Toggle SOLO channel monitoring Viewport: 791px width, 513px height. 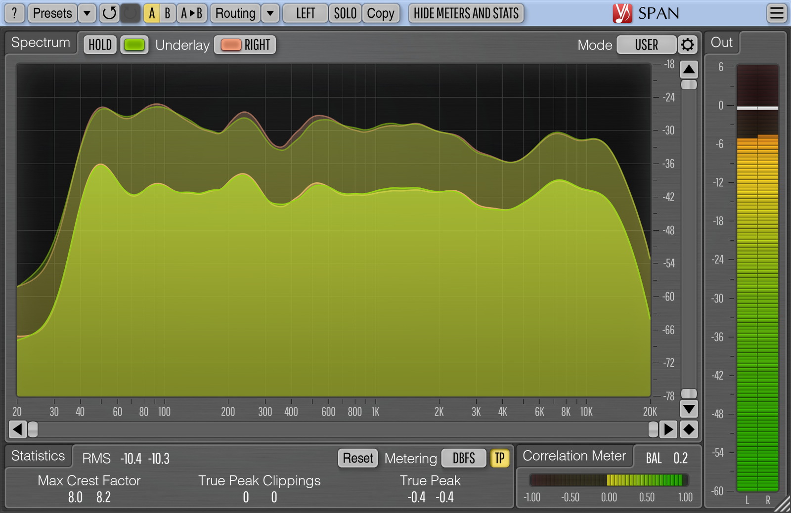(345, 13)
